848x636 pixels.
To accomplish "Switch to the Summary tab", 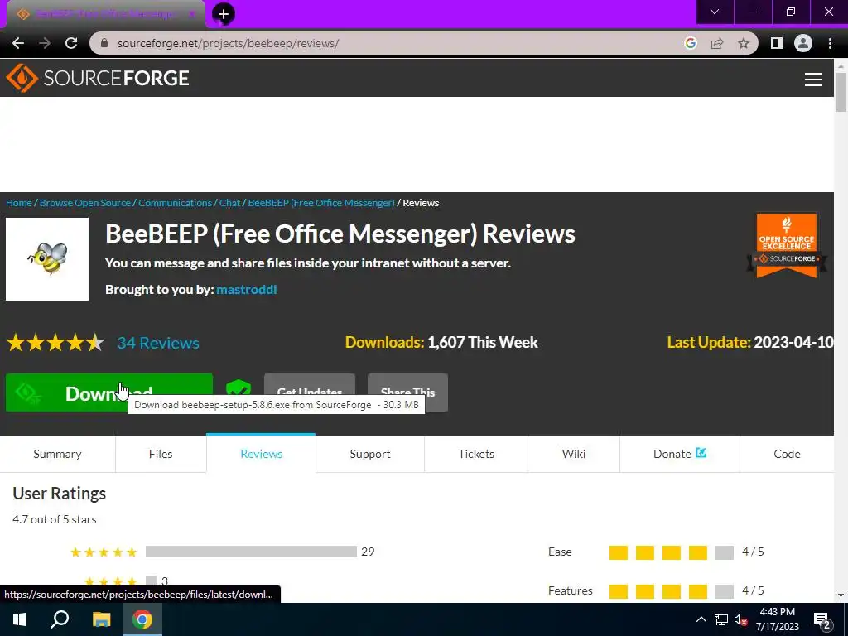I will 57,454.
